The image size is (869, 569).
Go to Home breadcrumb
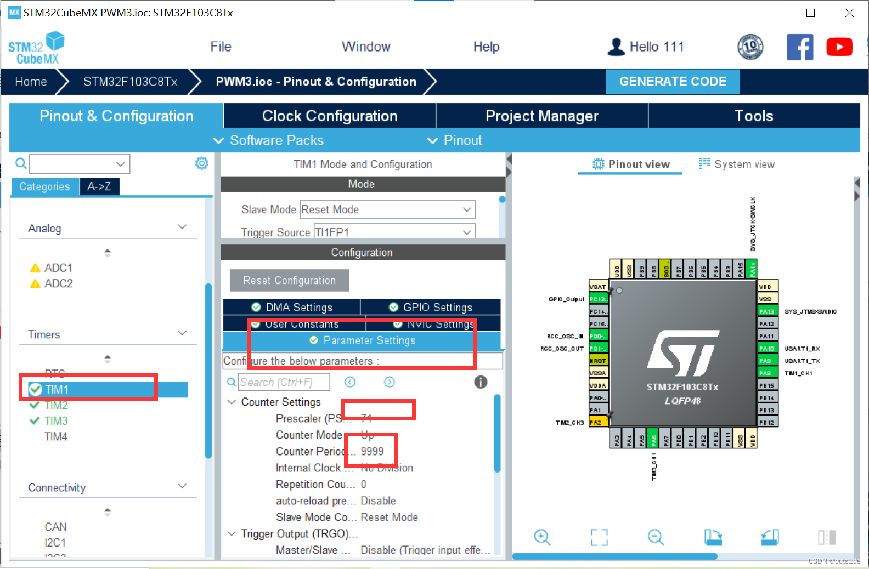31,82
